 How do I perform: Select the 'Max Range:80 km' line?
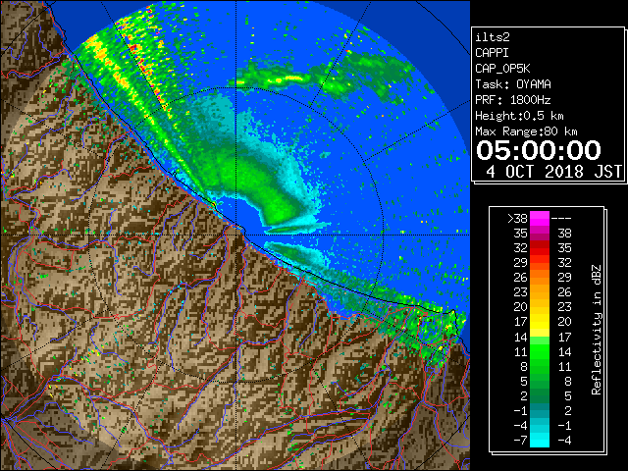[x=526, y=131]
